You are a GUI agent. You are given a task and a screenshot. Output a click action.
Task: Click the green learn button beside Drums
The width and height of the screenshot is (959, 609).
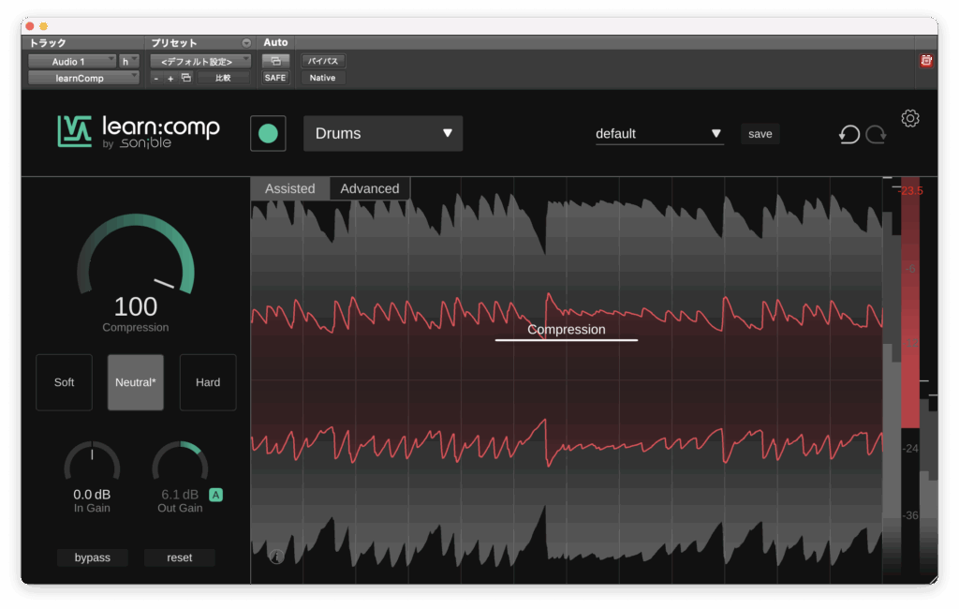click(268, 133)
